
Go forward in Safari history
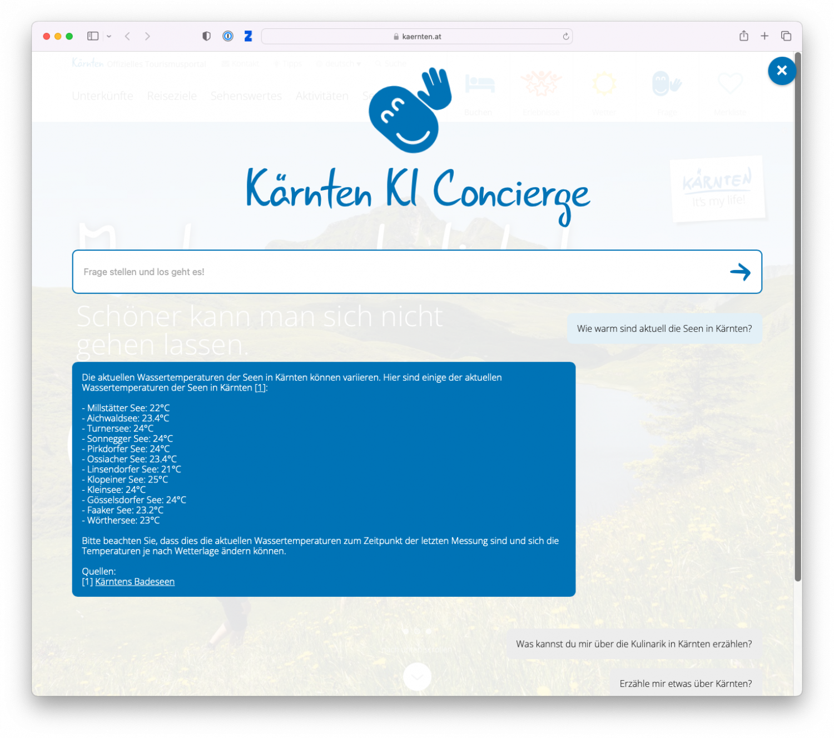[147, 36]
